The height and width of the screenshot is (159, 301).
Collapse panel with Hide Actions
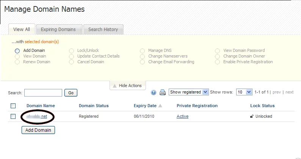coord(127,86)
